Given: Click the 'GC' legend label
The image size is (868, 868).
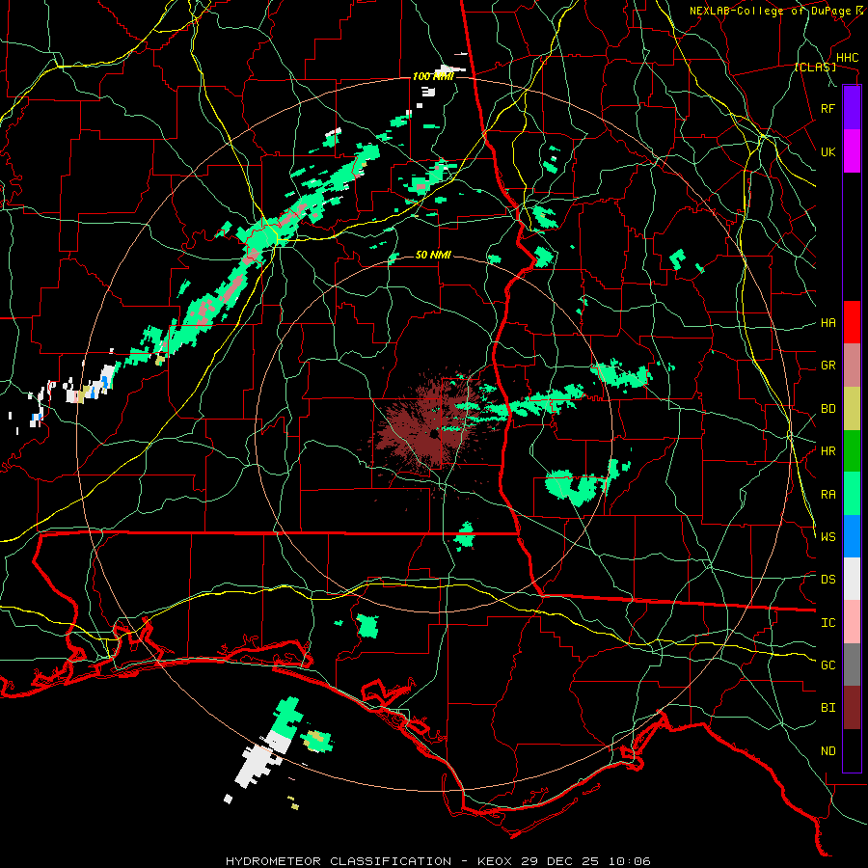Looking at the screenshot, I should pos(828,665).
